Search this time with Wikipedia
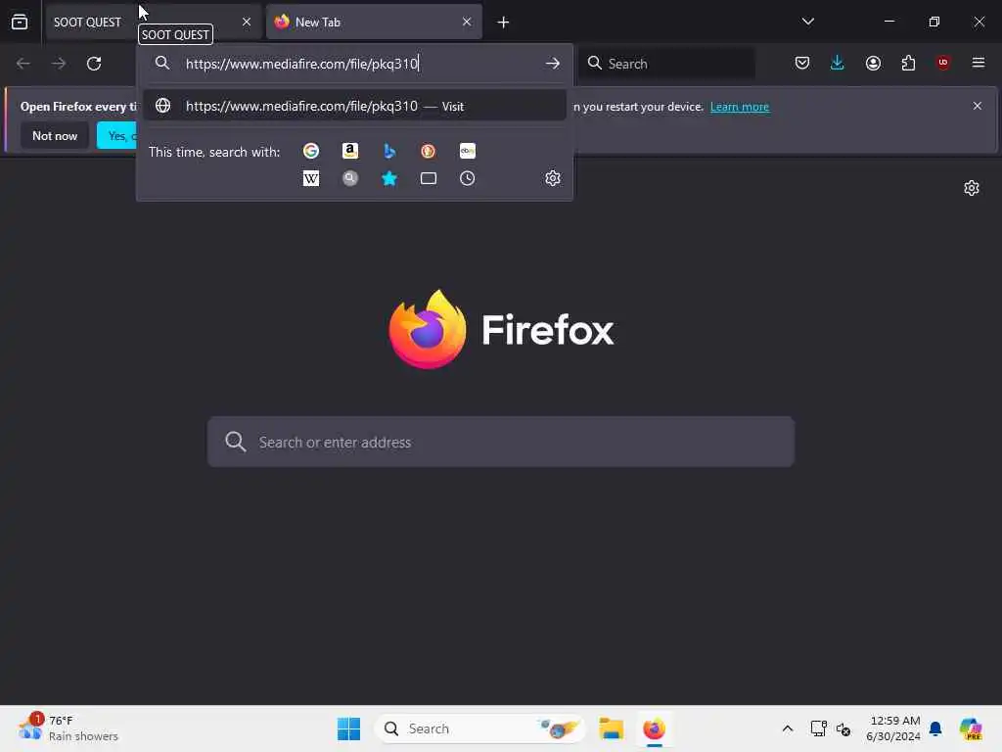This screenshot has width=1002, height=752. point(311,178)
